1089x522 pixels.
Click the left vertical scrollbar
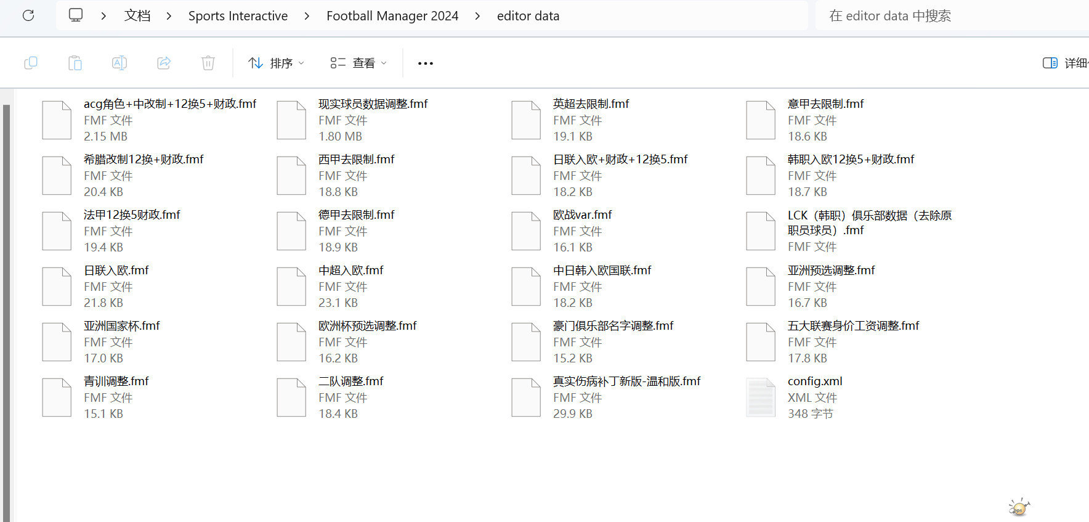coord(6,308)
